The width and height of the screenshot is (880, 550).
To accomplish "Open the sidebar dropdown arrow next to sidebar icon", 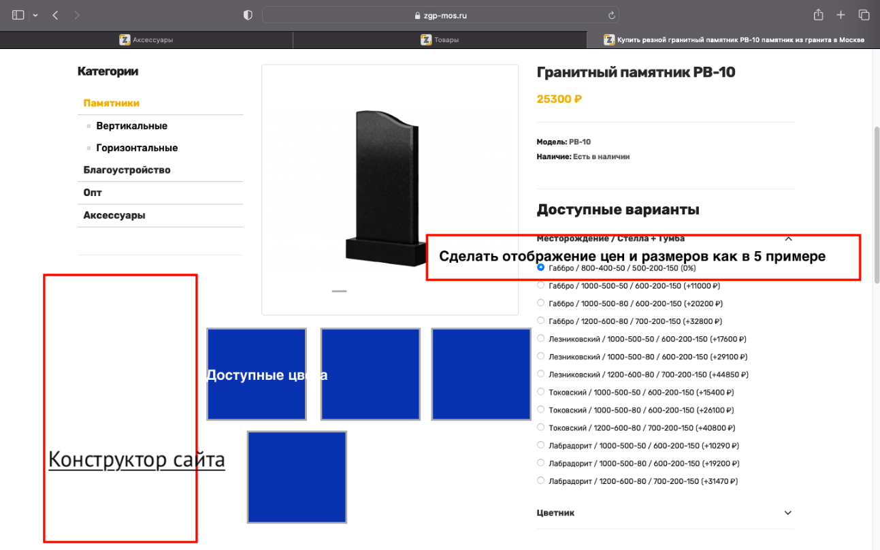I will click(35, 15).
